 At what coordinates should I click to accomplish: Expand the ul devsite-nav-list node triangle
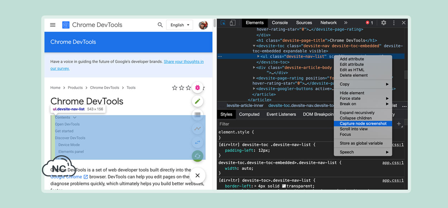tap(259, 57)
